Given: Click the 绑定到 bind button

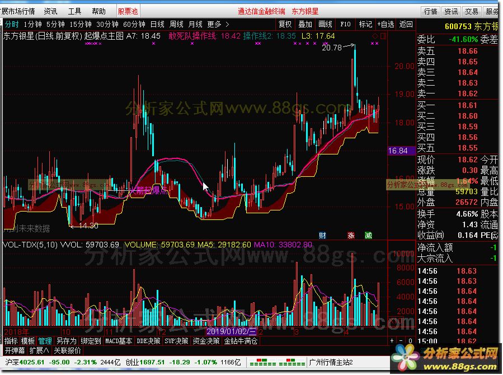Looking at the screenshot, I should [x=91, y=341].
